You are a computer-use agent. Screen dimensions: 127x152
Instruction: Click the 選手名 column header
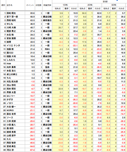pos(9,5)
